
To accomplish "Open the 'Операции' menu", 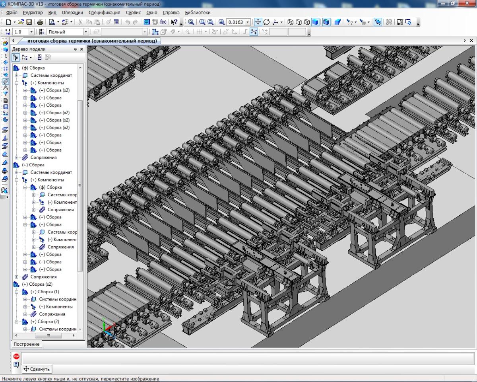I will coord(72,12).
